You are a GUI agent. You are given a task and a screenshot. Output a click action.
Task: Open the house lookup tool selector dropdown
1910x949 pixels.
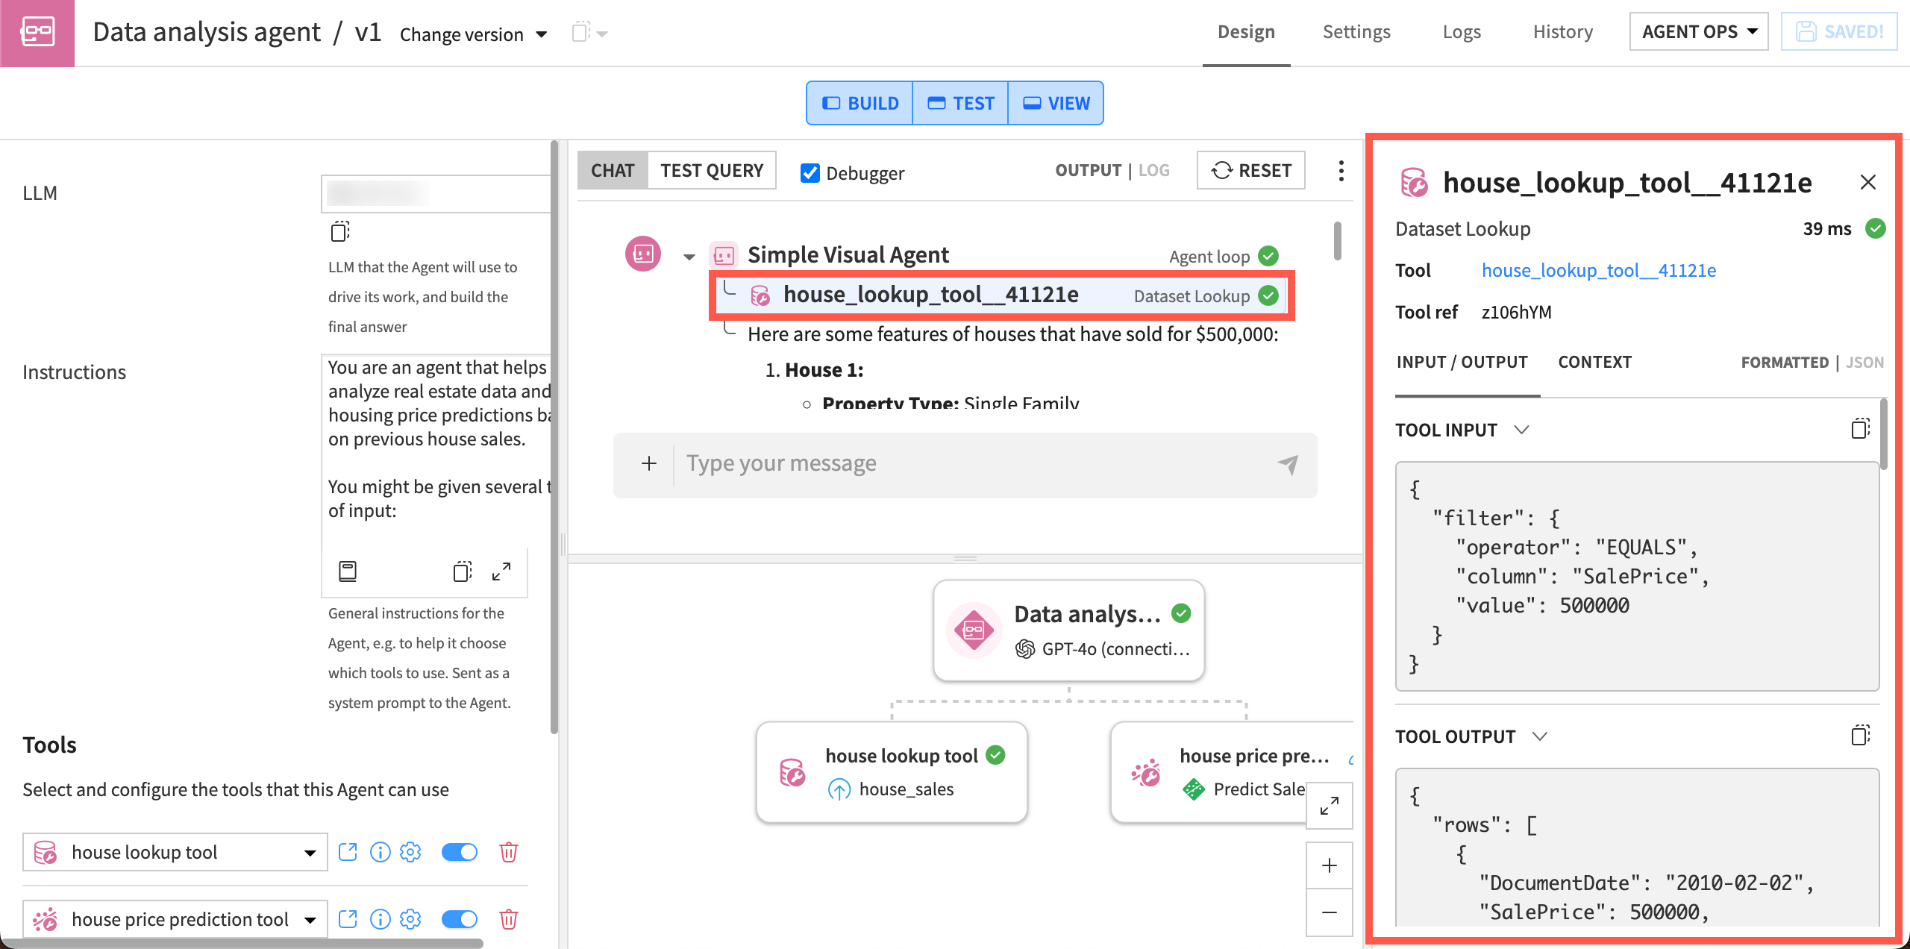pos(175,852)
